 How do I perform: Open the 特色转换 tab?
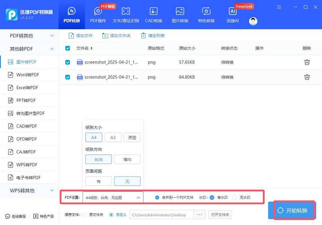(206, 15)
